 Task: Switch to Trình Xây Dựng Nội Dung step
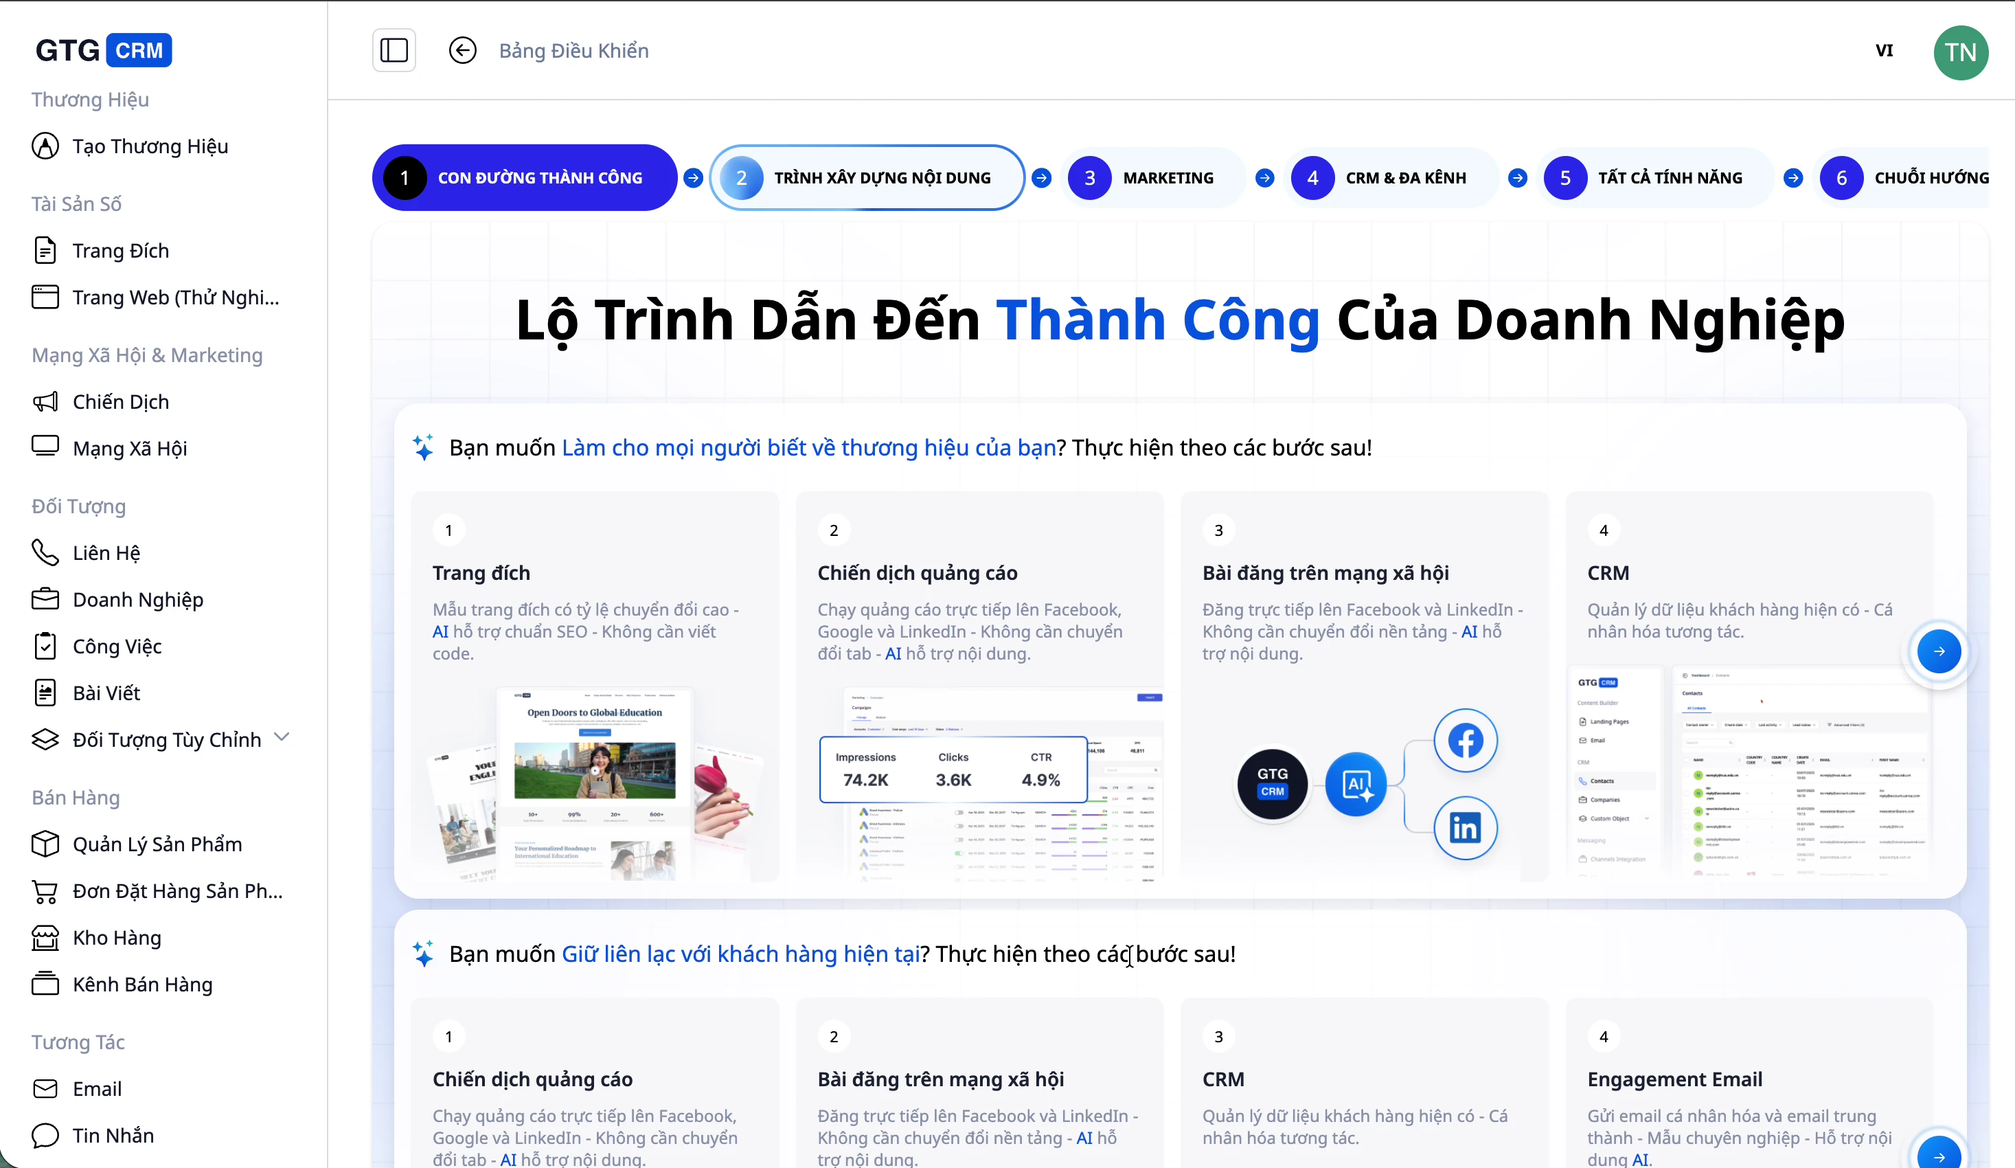coord(867,177)
